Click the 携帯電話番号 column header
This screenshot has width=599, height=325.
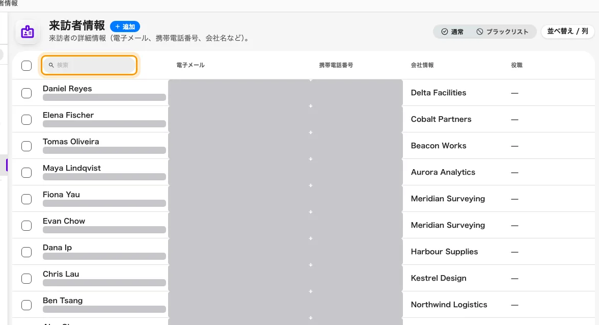[336, 65]
